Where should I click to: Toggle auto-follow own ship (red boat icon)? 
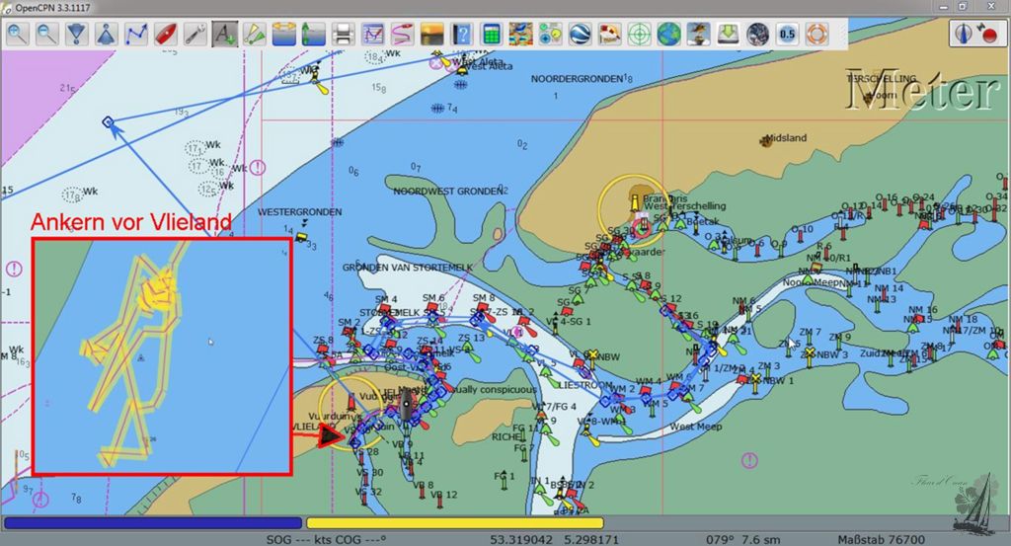(166, 34)
